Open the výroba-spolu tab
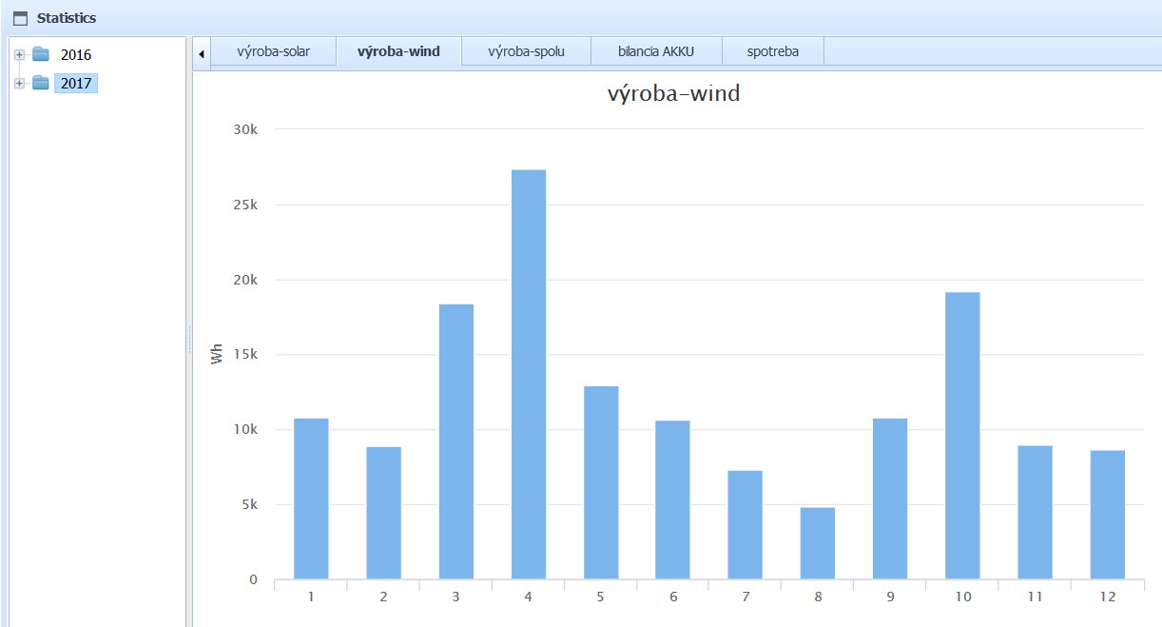Image resolution: width=1162 pixels, height=627 pixels. point(526,51)
